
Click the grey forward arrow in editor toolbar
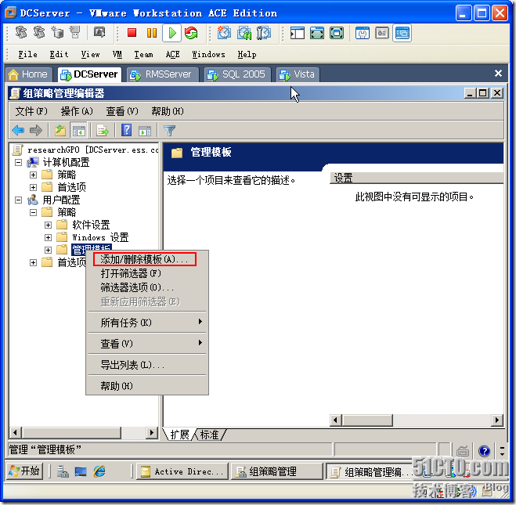pyautogui.click(x=36, y=131)
